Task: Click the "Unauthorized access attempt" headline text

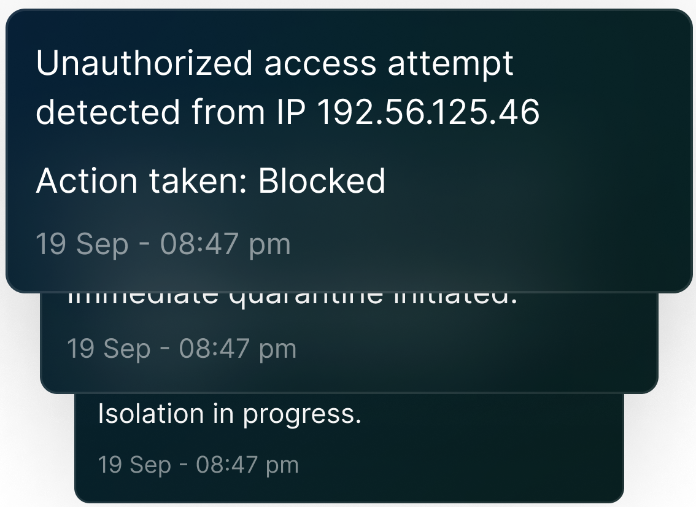Action: (274, 63)
